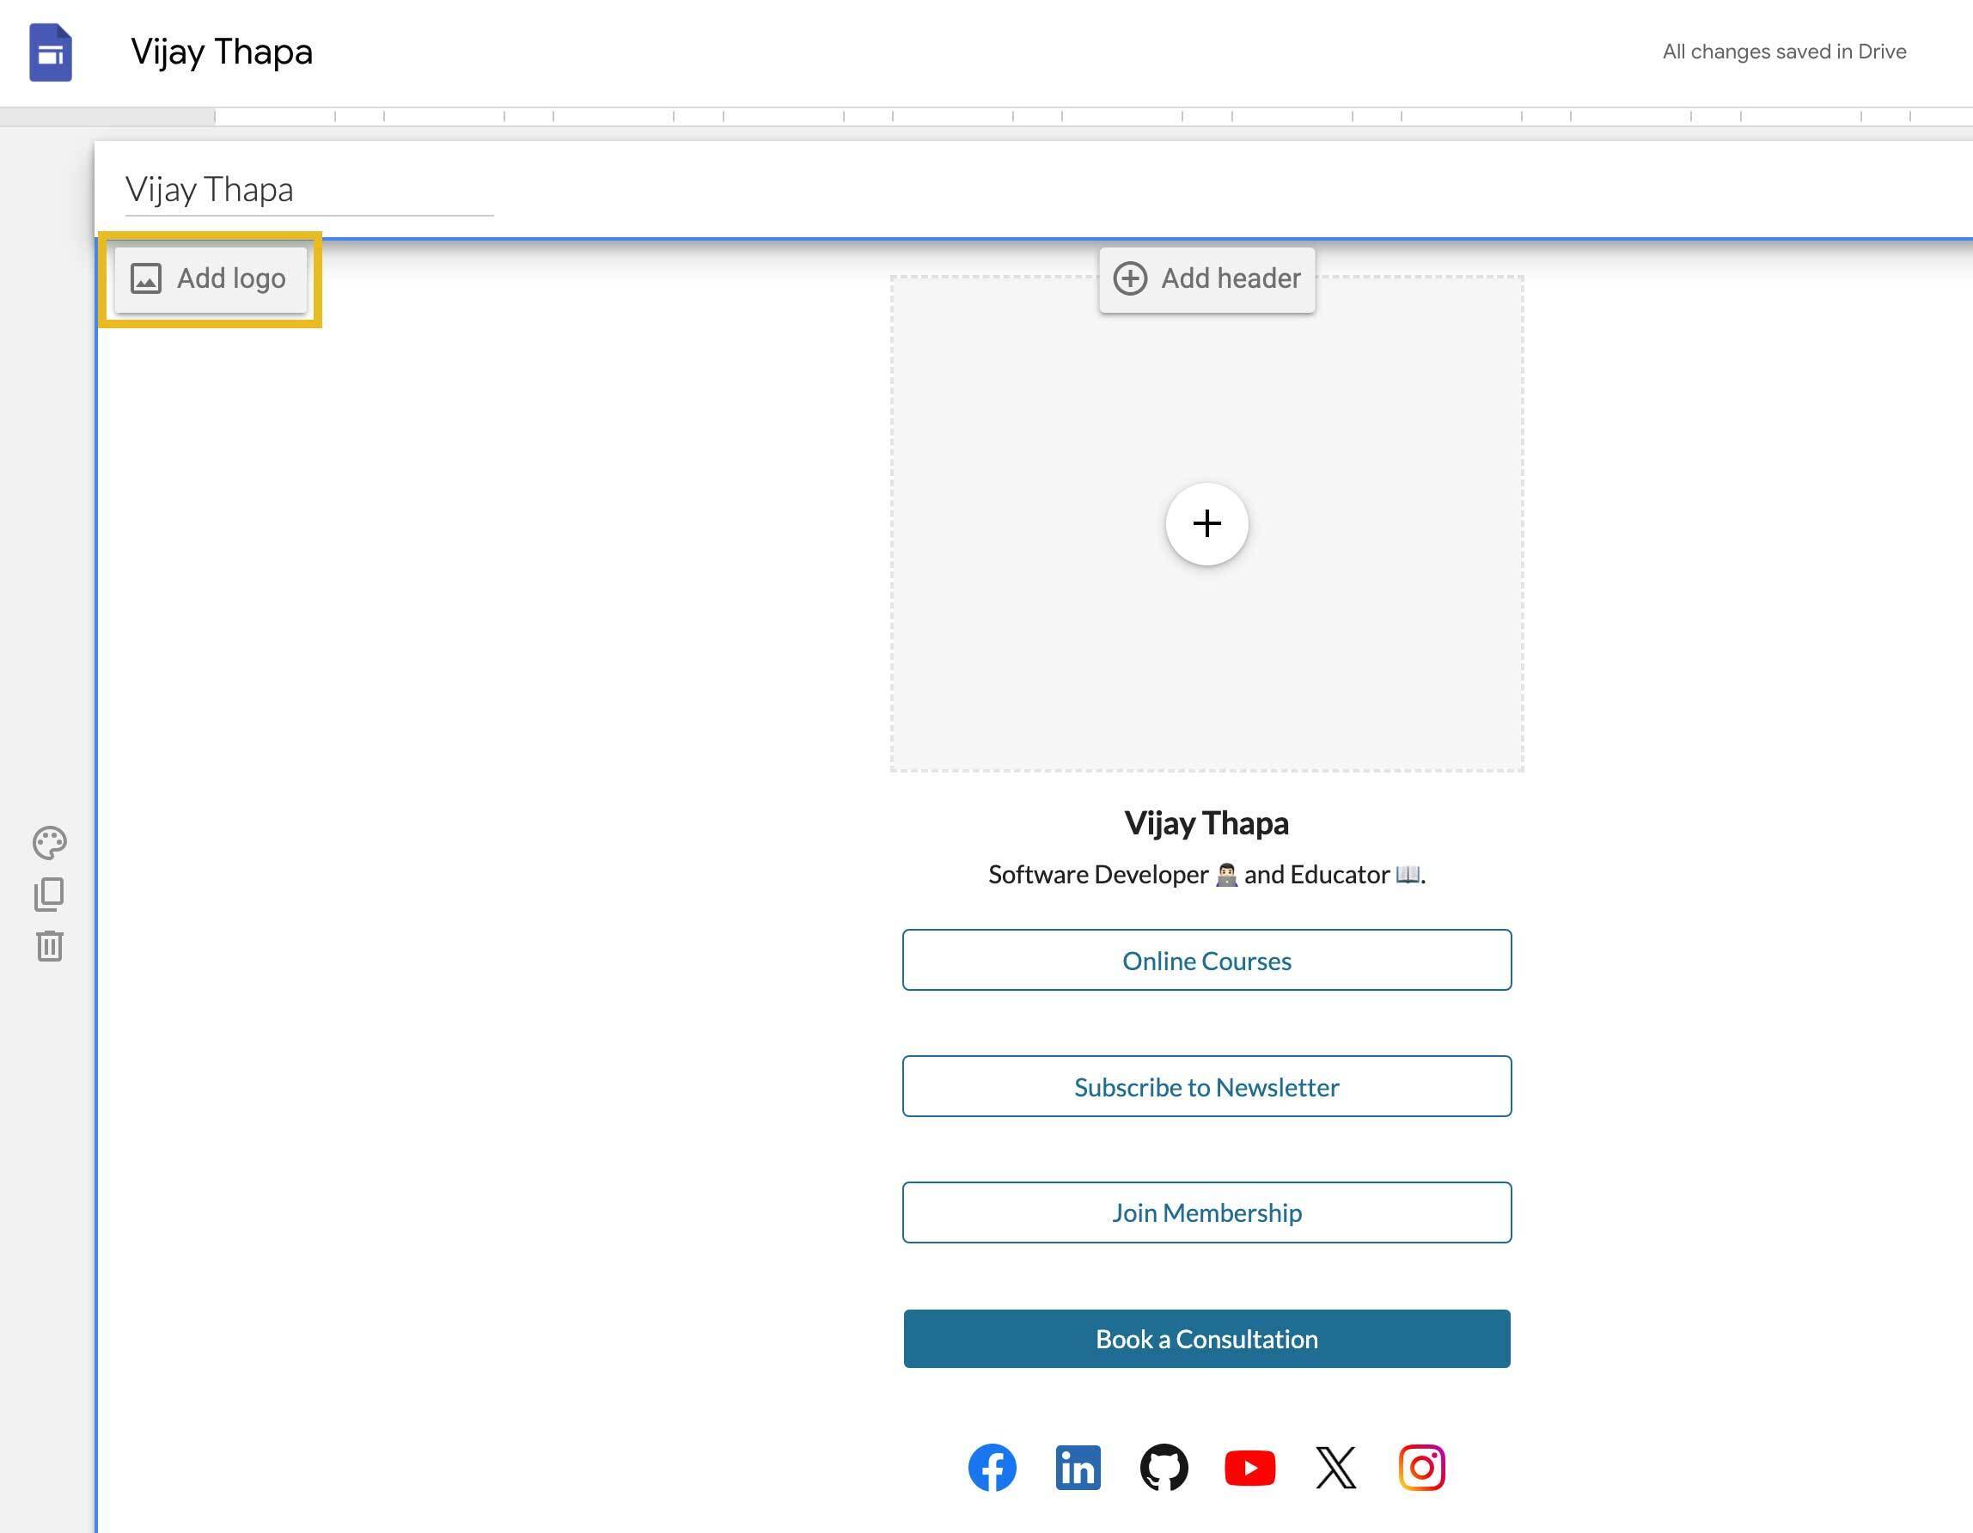Click the Add header button
The height and width of the screenshot is (1533, 1973).
click(x=1207, y=279)
